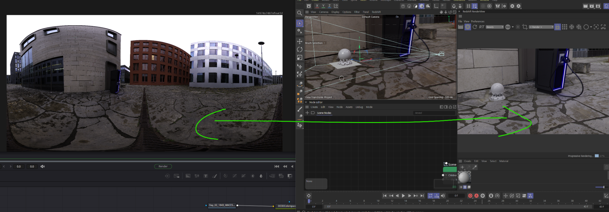Expand the circle picker dropdown arrow
The height and width of the screenshot is (212, 609).
591,27
